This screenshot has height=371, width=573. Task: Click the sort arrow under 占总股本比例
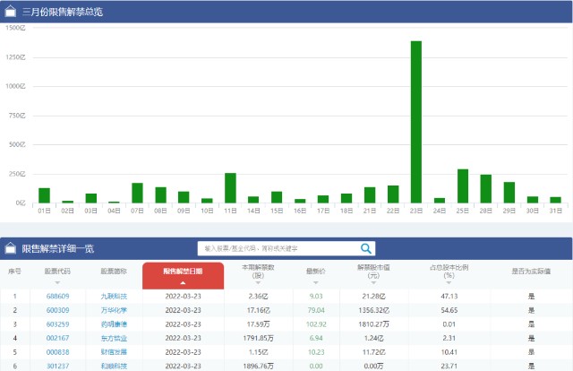click(x=449, y=283)
